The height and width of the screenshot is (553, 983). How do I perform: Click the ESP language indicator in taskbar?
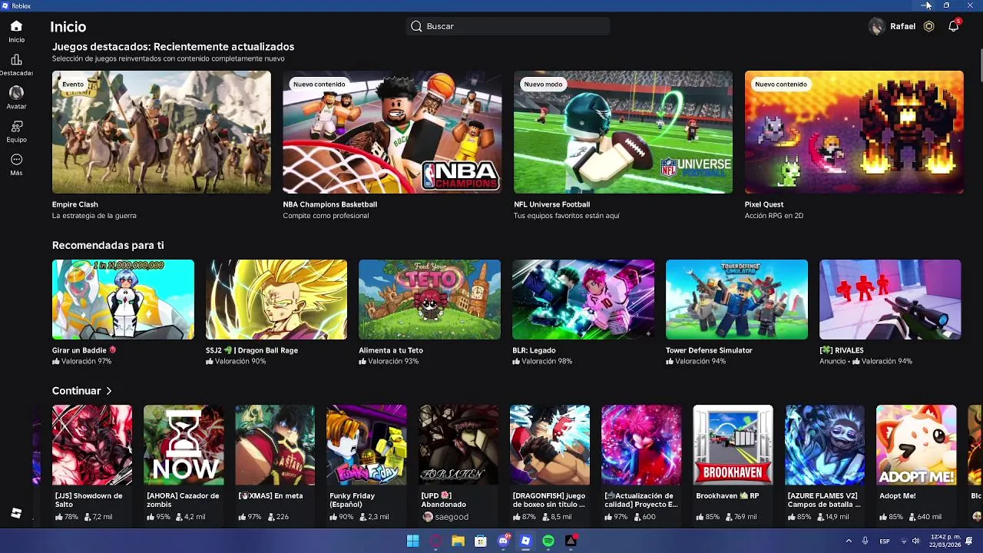pos(885,541)
